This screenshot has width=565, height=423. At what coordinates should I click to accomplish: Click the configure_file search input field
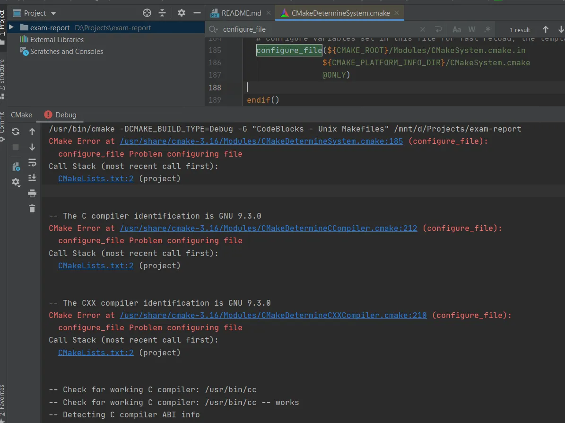[x=317, y=29]
